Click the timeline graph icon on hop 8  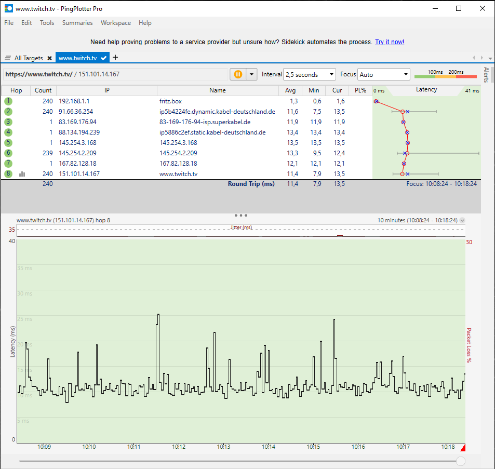click(22, 174)
